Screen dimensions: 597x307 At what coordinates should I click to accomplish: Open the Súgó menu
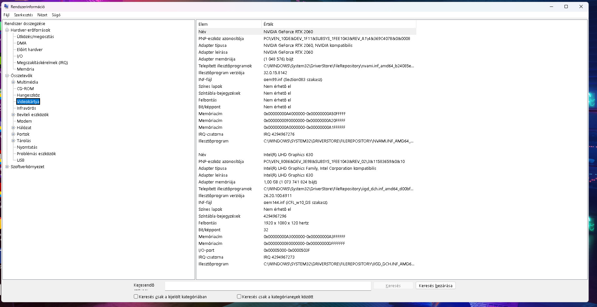[x=56, y=15]
